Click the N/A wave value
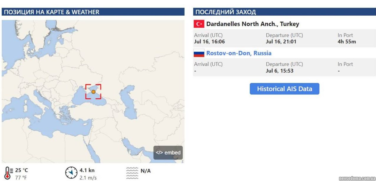This screenshot has height=181, width=376. click(146, 171)
